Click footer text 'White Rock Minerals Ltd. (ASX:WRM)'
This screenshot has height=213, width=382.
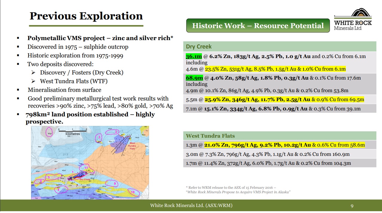pos(191,206)
